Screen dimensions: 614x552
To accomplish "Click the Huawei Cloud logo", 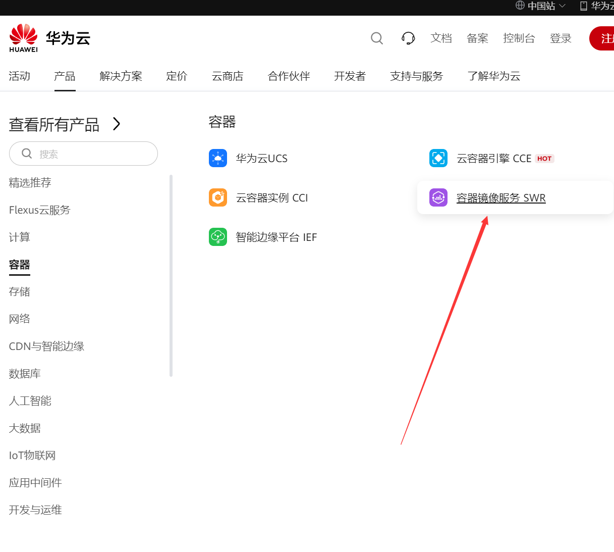I will coord(49,38).
